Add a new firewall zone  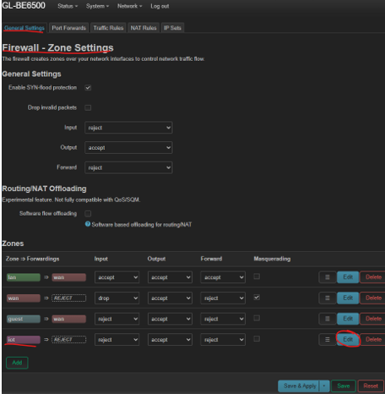17,363
